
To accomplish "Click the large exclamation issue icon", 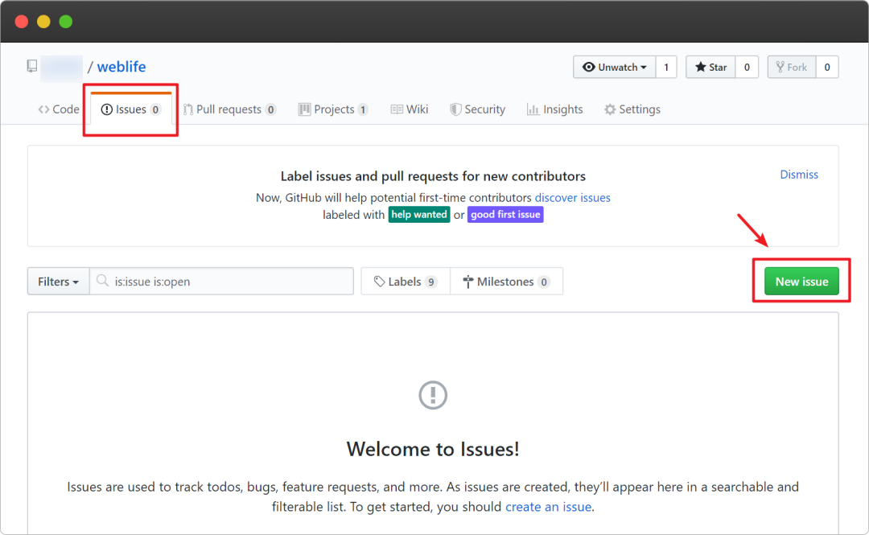I will (x=433, y=395).
